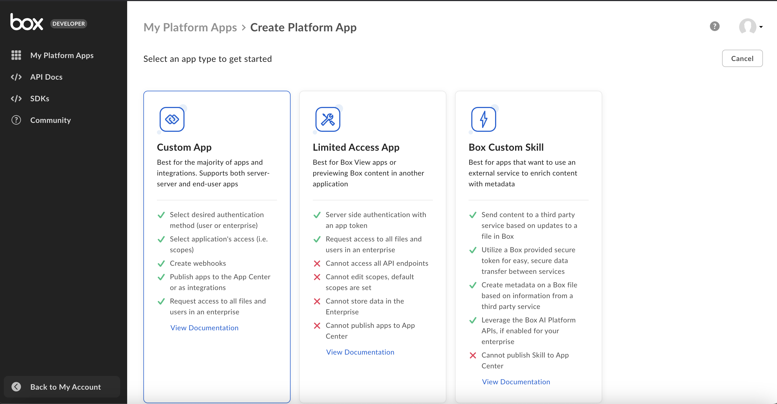This screenshot has width=777, height=404.
Task: Click the Box Custom Skill lightning icon
Action: (x=483, y=119)
